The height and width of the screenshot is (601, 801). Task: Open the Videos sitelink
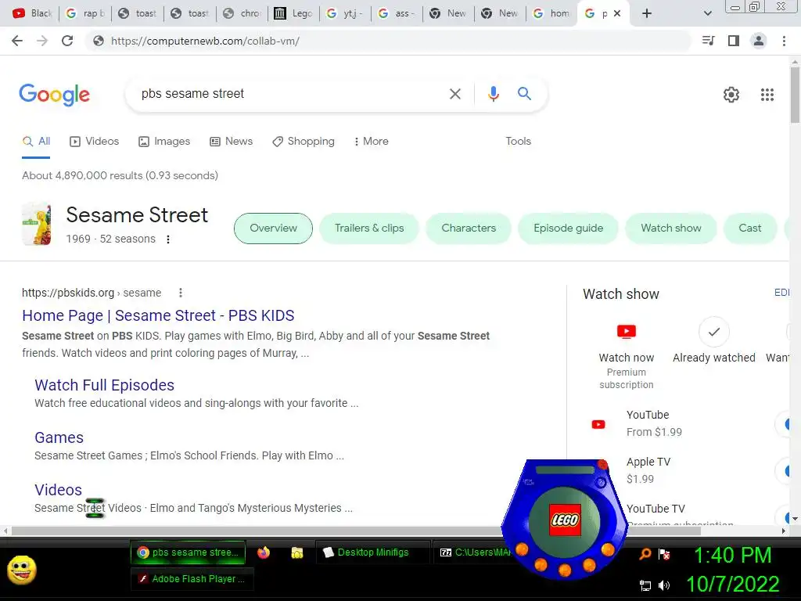[x=58, y=490]
